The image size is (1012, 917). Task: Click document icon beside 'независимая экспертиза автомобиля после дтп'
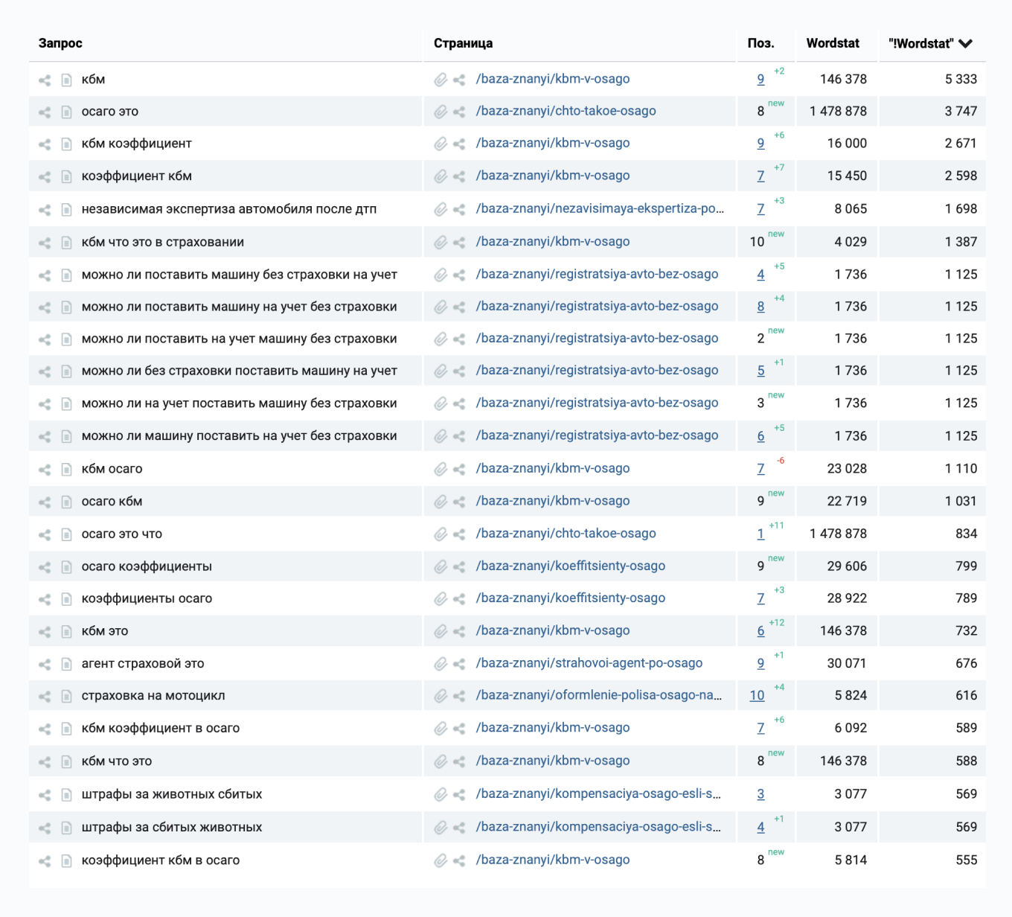(66, 209)
